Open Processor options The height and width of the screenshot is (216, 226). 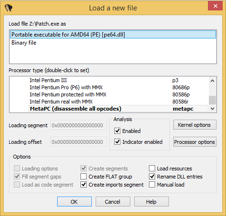pyautogui.click(x=195, y=142)
